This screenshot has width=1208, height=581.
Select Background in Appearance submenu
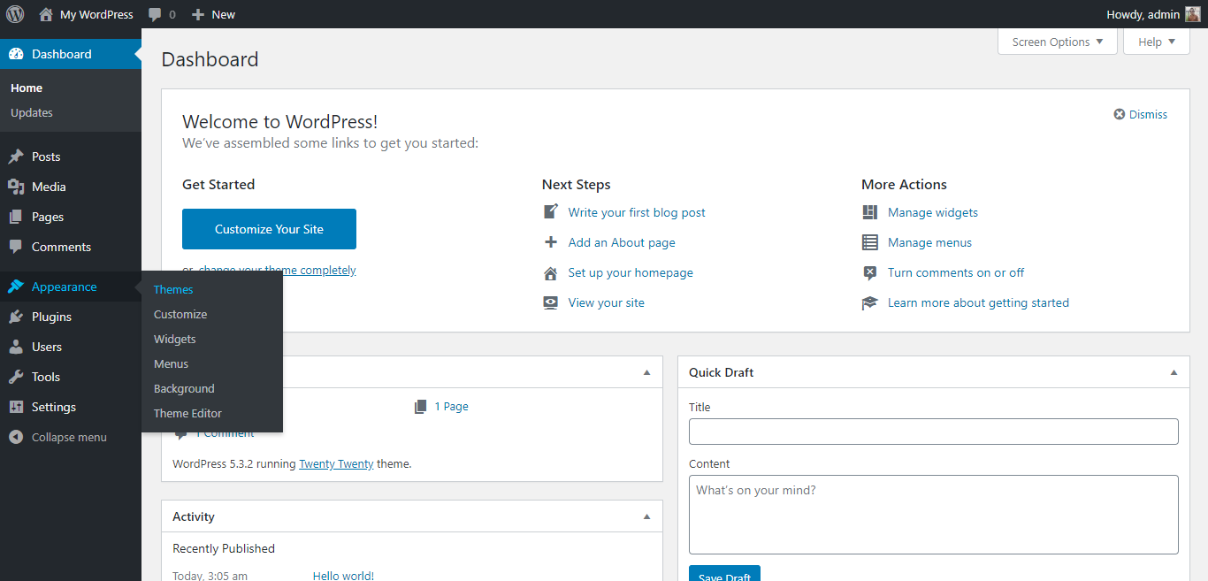point(184,388)
